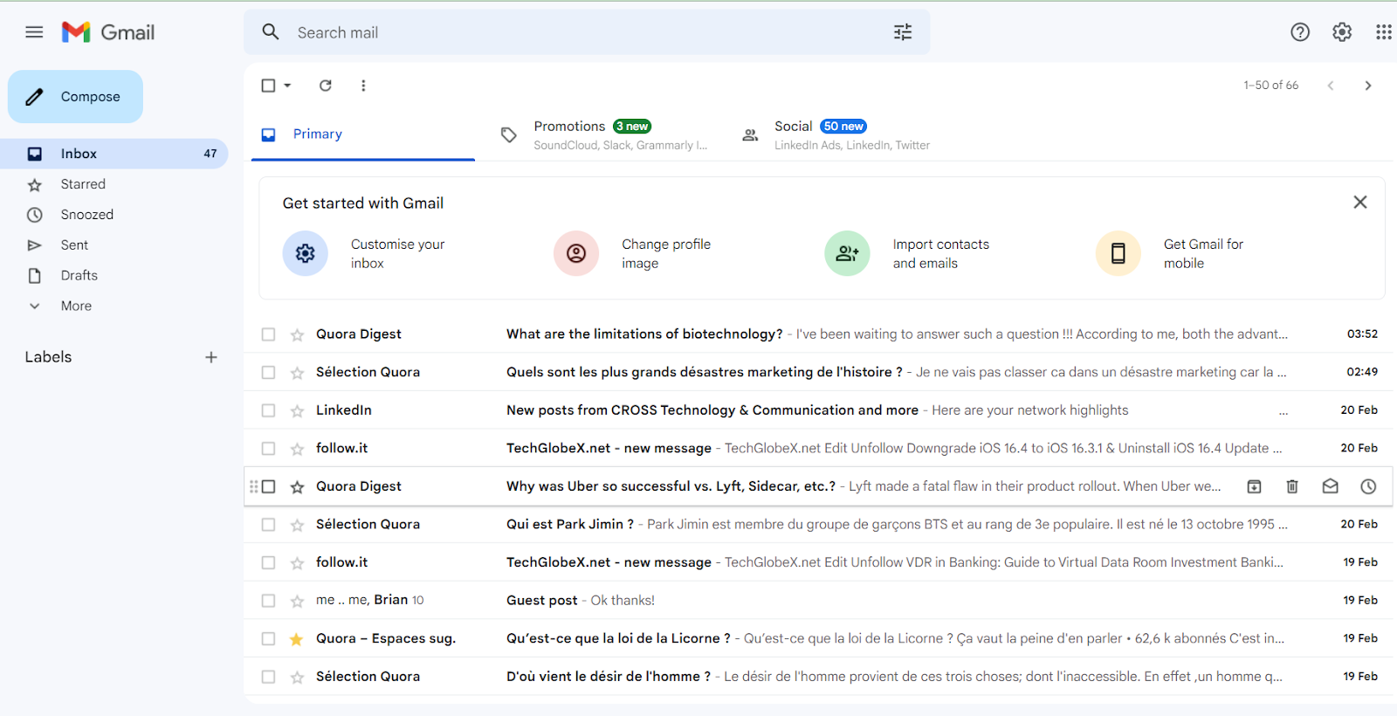1397x716 pixels.
Task: Focus the Search mail field
Action: 587,32
